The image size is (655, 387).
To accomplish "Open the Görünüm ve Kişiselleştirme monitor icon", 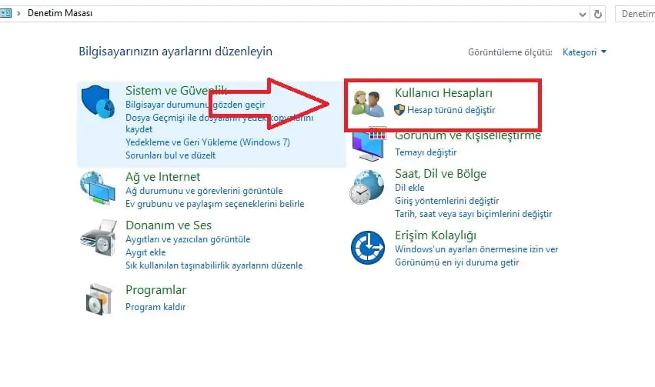I will click(369, 145).
